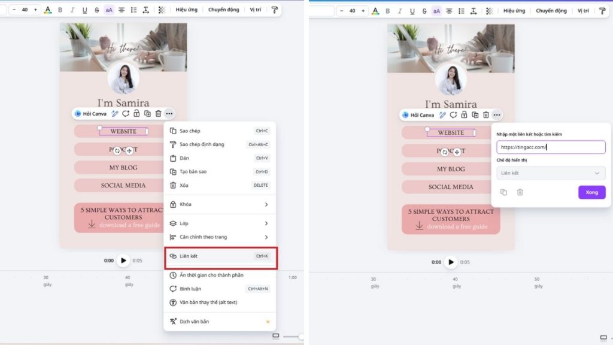This screenshot has height=345, width=613.
Task: Toggle underline on the WEBSITE text
Action: click(x=84, y=10)
